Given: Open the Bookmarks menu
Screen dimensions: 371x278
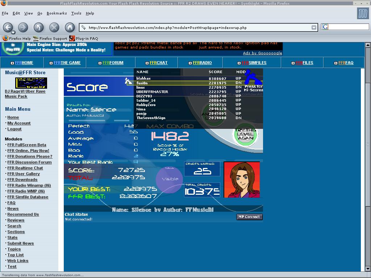Looking at the screenshot, I should tap(57, 13).
